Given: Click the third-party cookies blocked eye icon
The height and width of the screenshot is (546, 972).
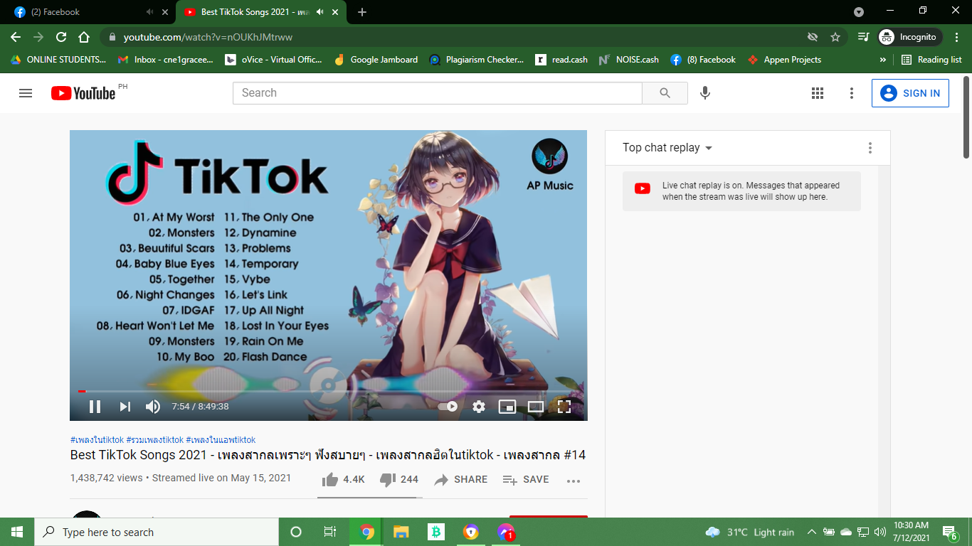Looking at the screenshot, I should point(813,37).
